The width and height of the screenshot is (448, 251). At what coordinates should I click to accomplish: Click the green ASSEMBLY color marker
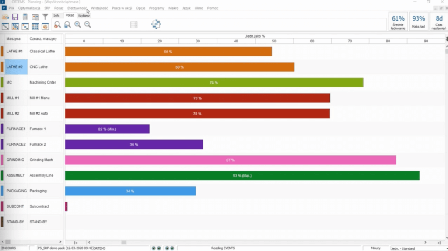click(x=2, y=175)
